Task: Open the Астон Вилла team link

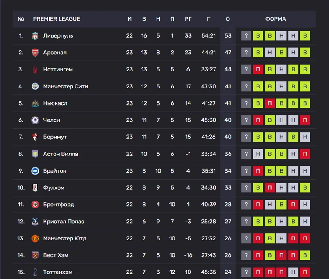Action: tap(61, 154)
